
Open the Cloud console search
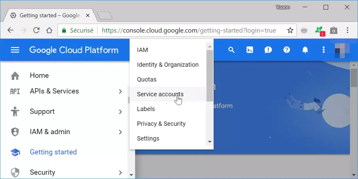[232, 50]
